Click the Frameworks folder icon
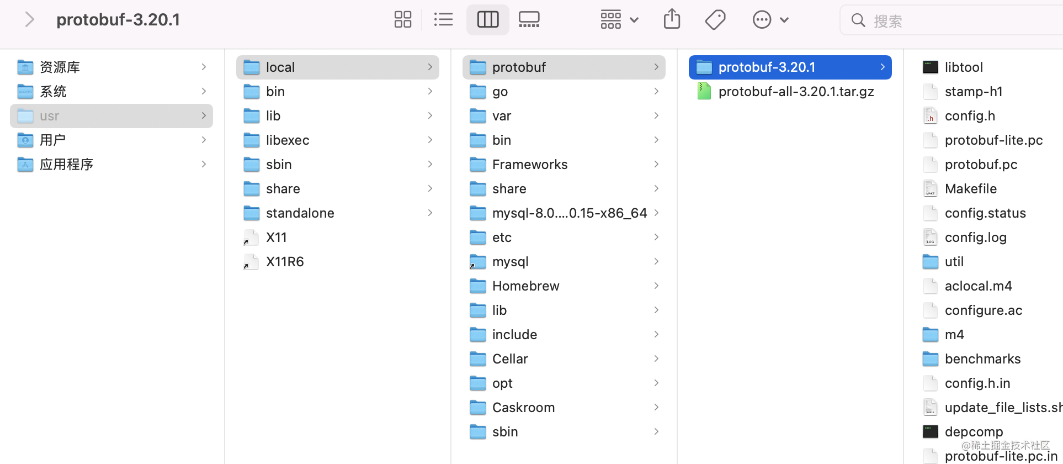 click(x=478, y=165)
